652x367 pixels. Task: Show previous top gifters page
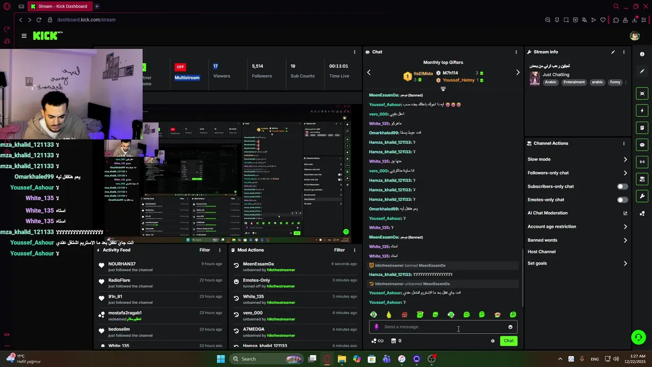[369, 72]
